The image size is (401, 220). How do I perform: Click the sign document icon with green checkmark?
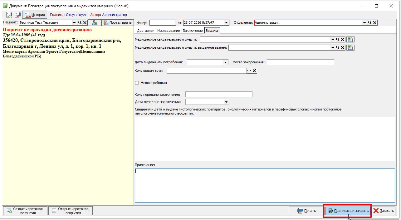pyautogui.click(x=9, y=15)
